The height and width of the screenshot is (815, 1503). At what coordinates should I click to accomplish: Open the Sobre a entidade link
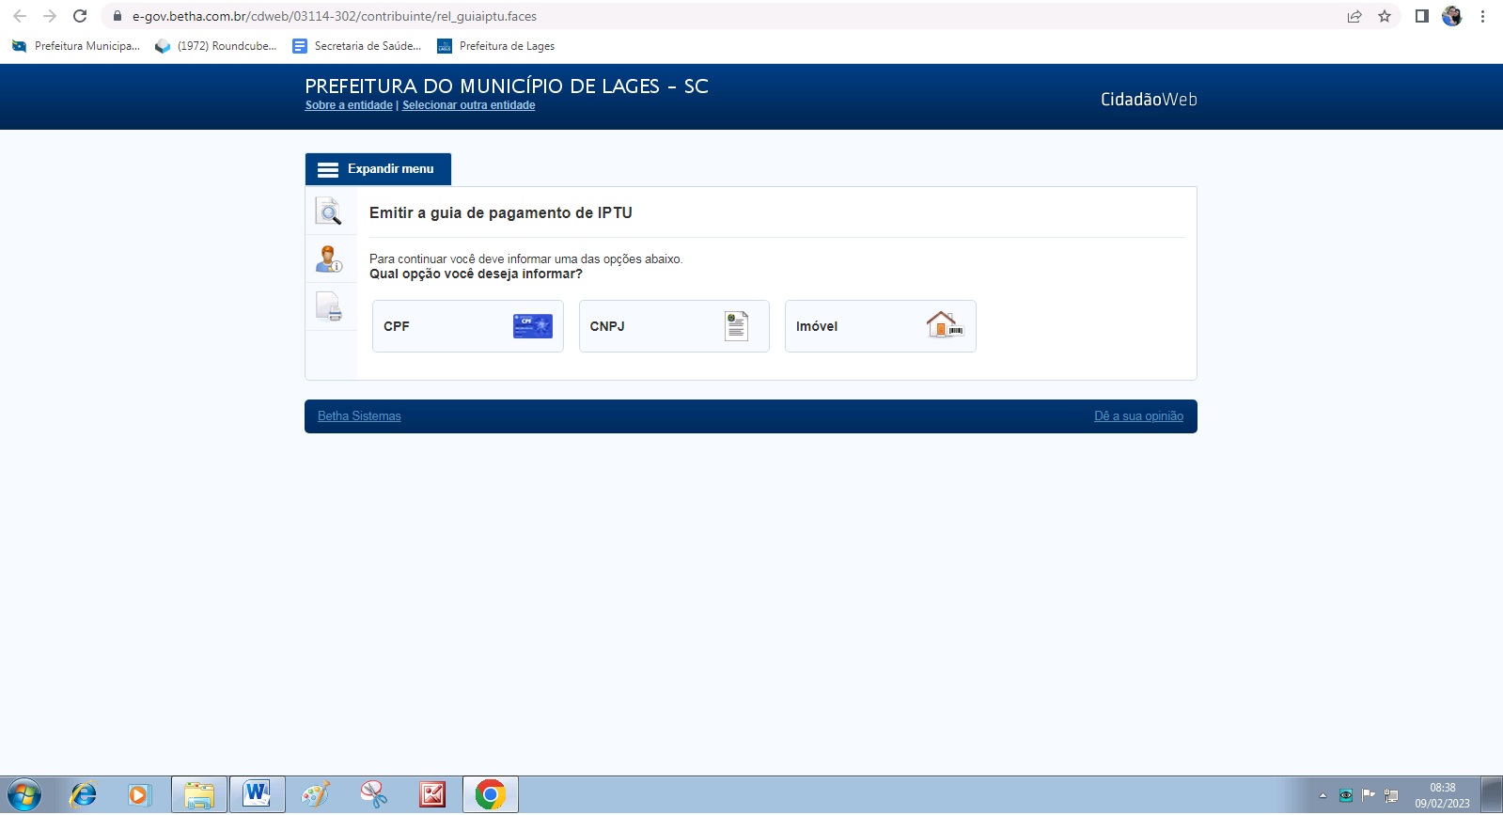click(349, 105)
